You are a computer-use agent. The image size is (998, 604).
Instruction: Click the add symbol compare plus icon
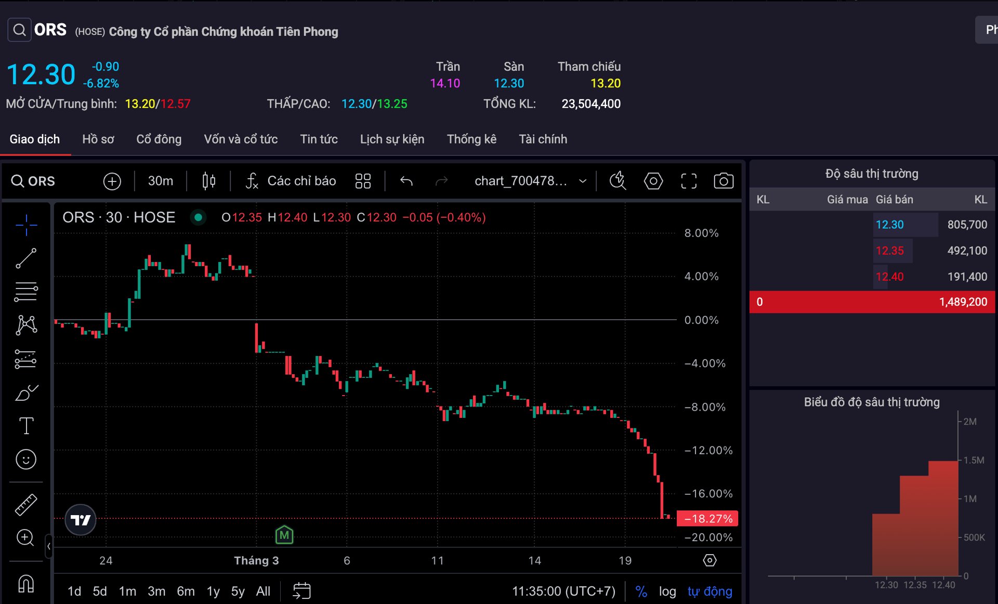click(112, 181)
